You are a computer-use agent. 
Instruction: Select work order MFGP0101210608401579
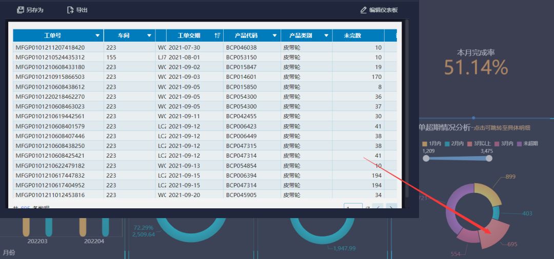50,126
